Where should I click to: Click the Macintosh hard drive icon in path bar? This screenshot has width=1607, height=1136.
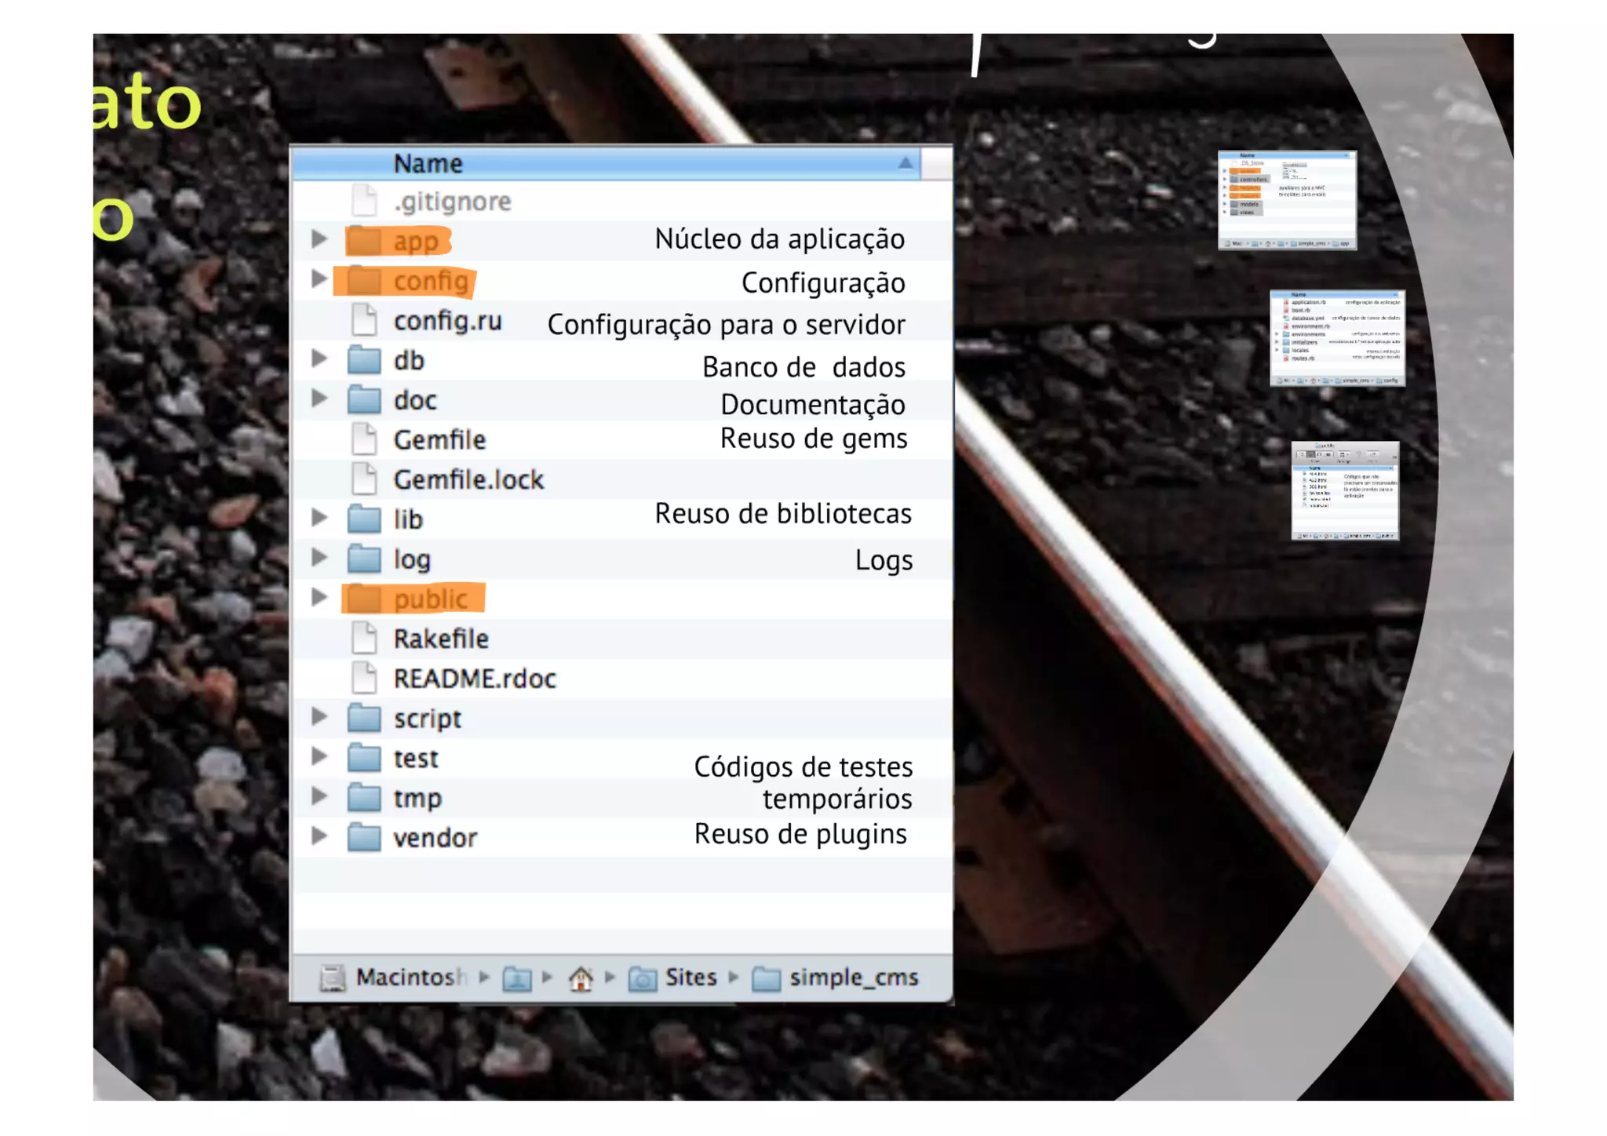[x=333, y=978]
